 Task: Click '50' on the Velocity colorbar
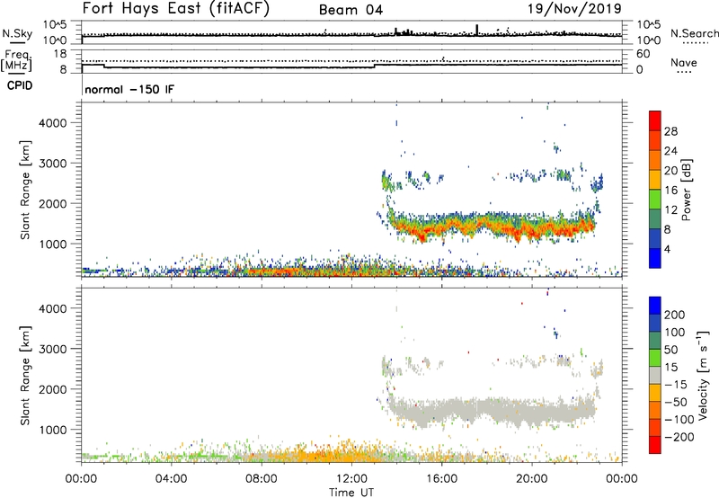click(x=670, y=350)
